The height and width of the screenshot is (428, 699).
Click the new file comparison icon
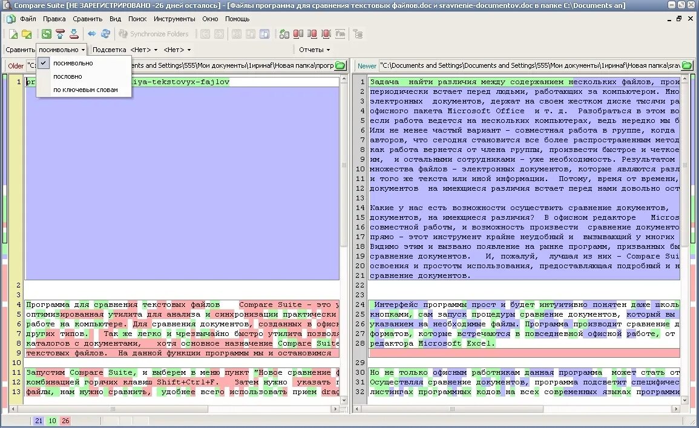click(x=13, y=34)
